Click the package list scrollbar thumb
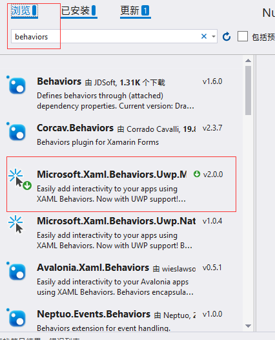 tap(248, 90)
